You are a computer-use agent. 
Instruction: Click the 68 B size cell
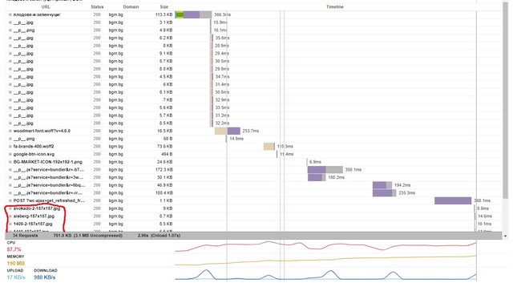pyautogui.click(x=168, y=139)
